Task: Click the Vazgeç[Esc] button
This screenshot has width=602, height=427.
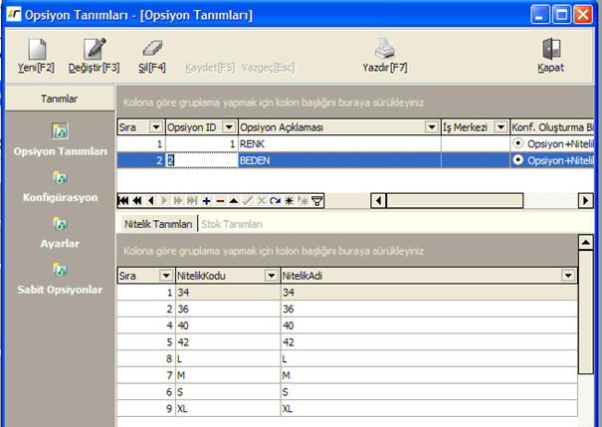Action: (269, 68)
